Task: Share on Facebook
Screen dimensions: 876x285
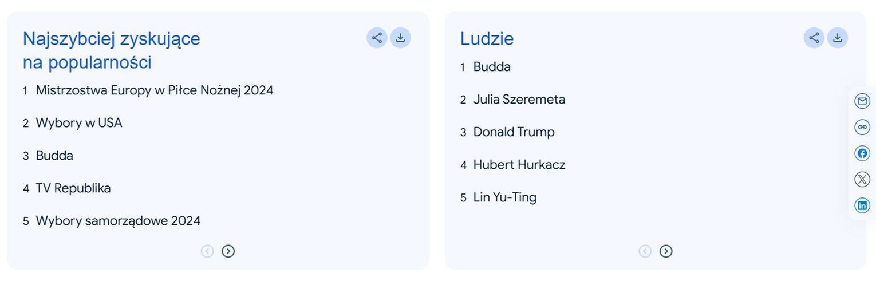Action: coord(862,153)
